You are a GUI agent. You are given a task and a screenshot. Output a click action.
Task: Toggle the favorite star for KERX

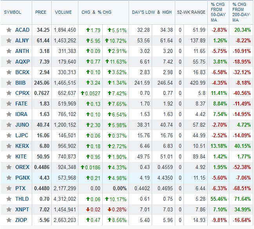[9, 146]
